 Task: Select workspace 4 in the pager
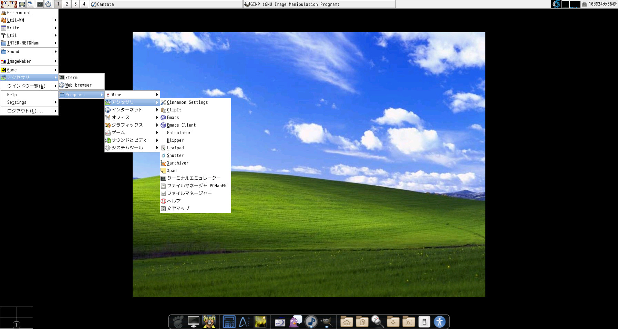pyautogui.click(x=84, y=4)
